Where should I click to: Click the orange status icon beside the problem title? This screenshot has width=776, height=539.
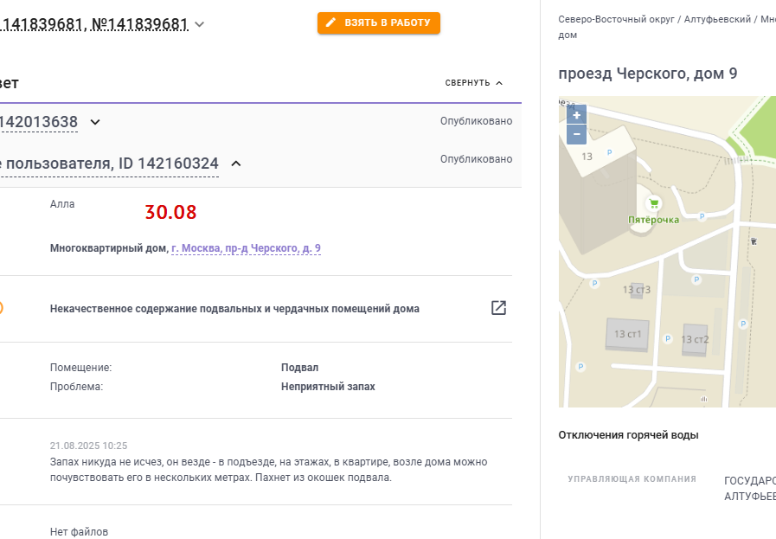coord(1,308)
